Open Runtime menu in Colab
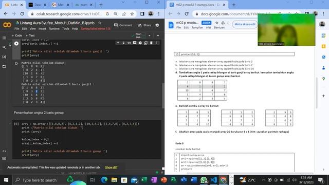 pyautogui.click(x=54, y=29)
